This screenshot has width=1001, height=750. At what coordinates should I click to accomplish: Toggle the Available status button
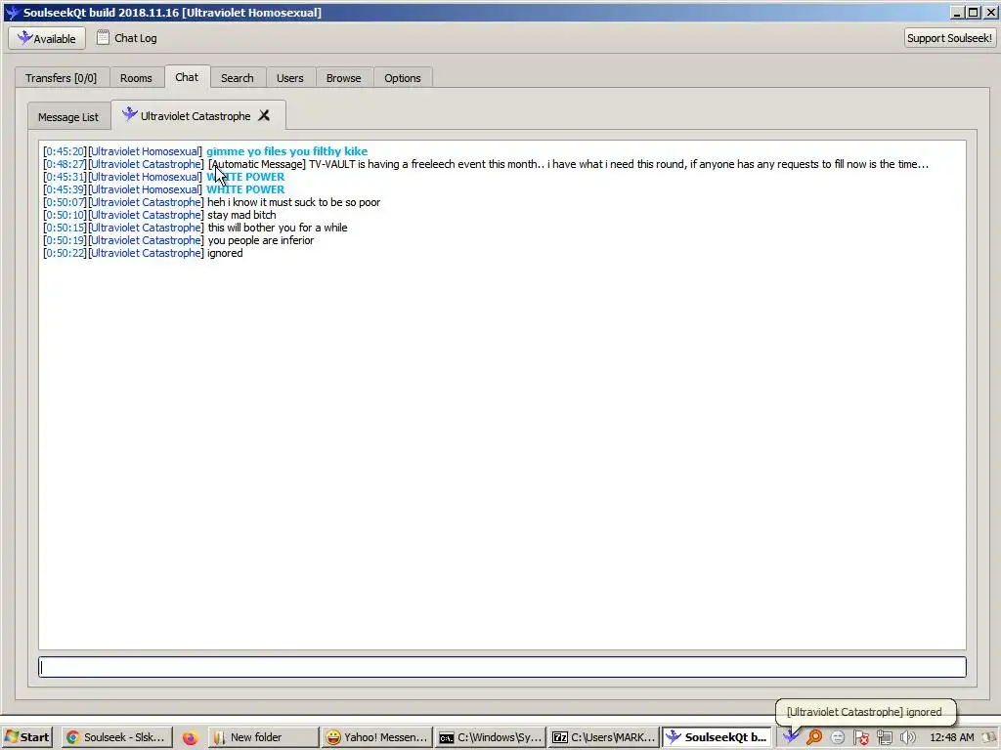point(47,38)
